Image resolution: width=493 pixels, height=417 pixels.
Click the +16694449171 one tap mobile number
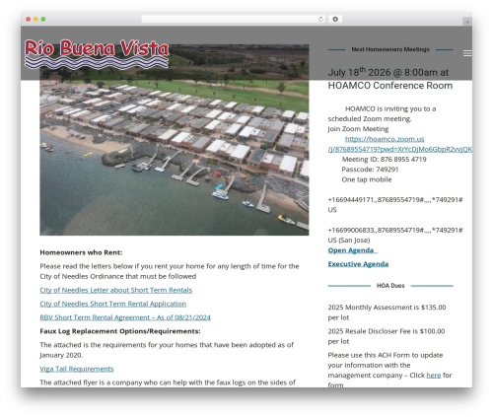[395, 200]
